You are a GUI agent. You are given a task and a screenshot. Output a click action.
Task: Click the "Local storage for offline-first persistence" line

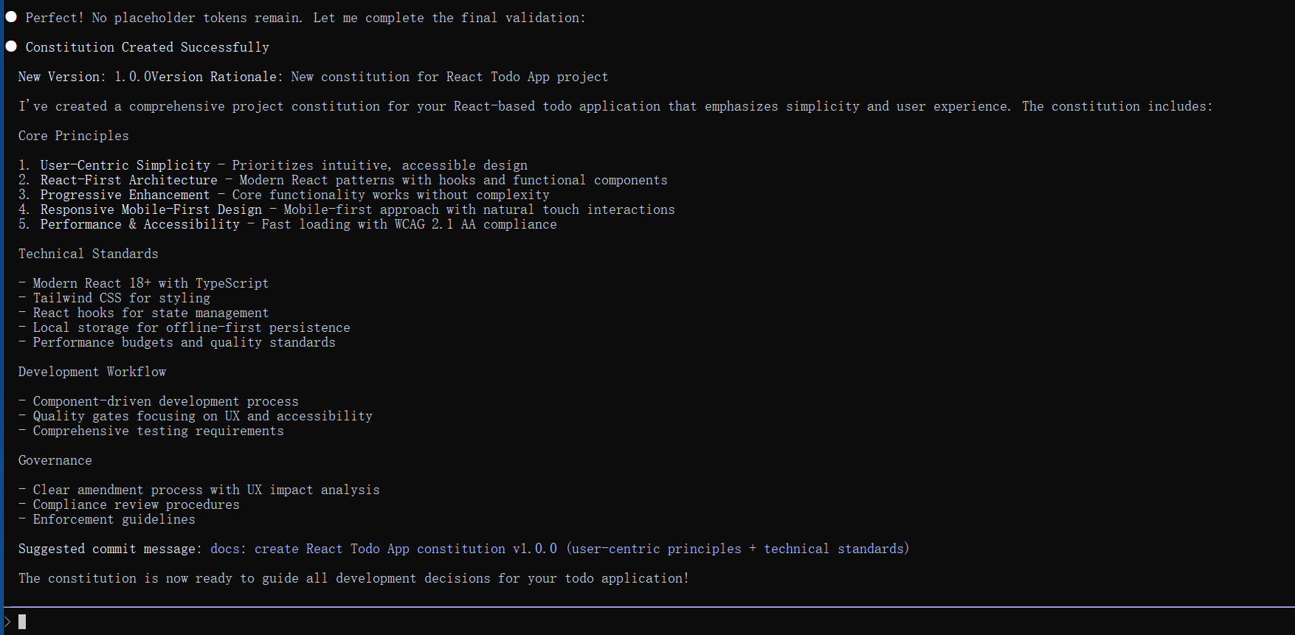pyautogui.click(x=191, y=327)
